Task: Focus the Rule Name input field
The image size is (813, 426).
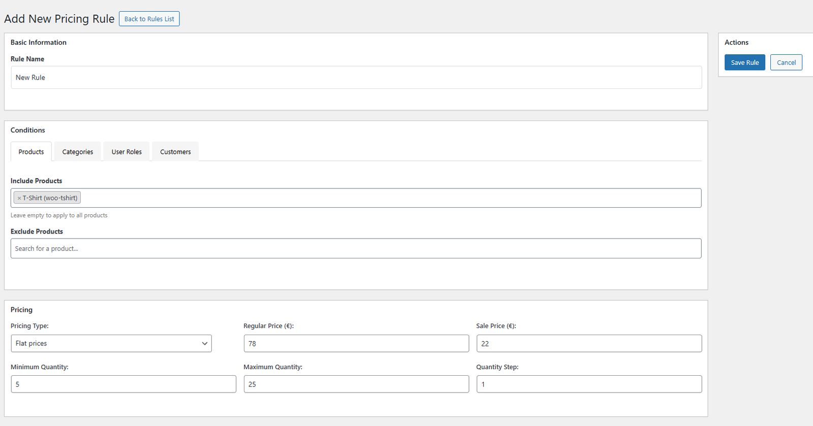Action: coord(356,77)
